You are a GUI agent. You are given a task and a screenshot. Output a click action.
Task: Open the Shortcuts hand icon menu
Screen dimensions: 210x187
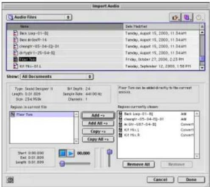pyautogui.click(x=175, y=18)
